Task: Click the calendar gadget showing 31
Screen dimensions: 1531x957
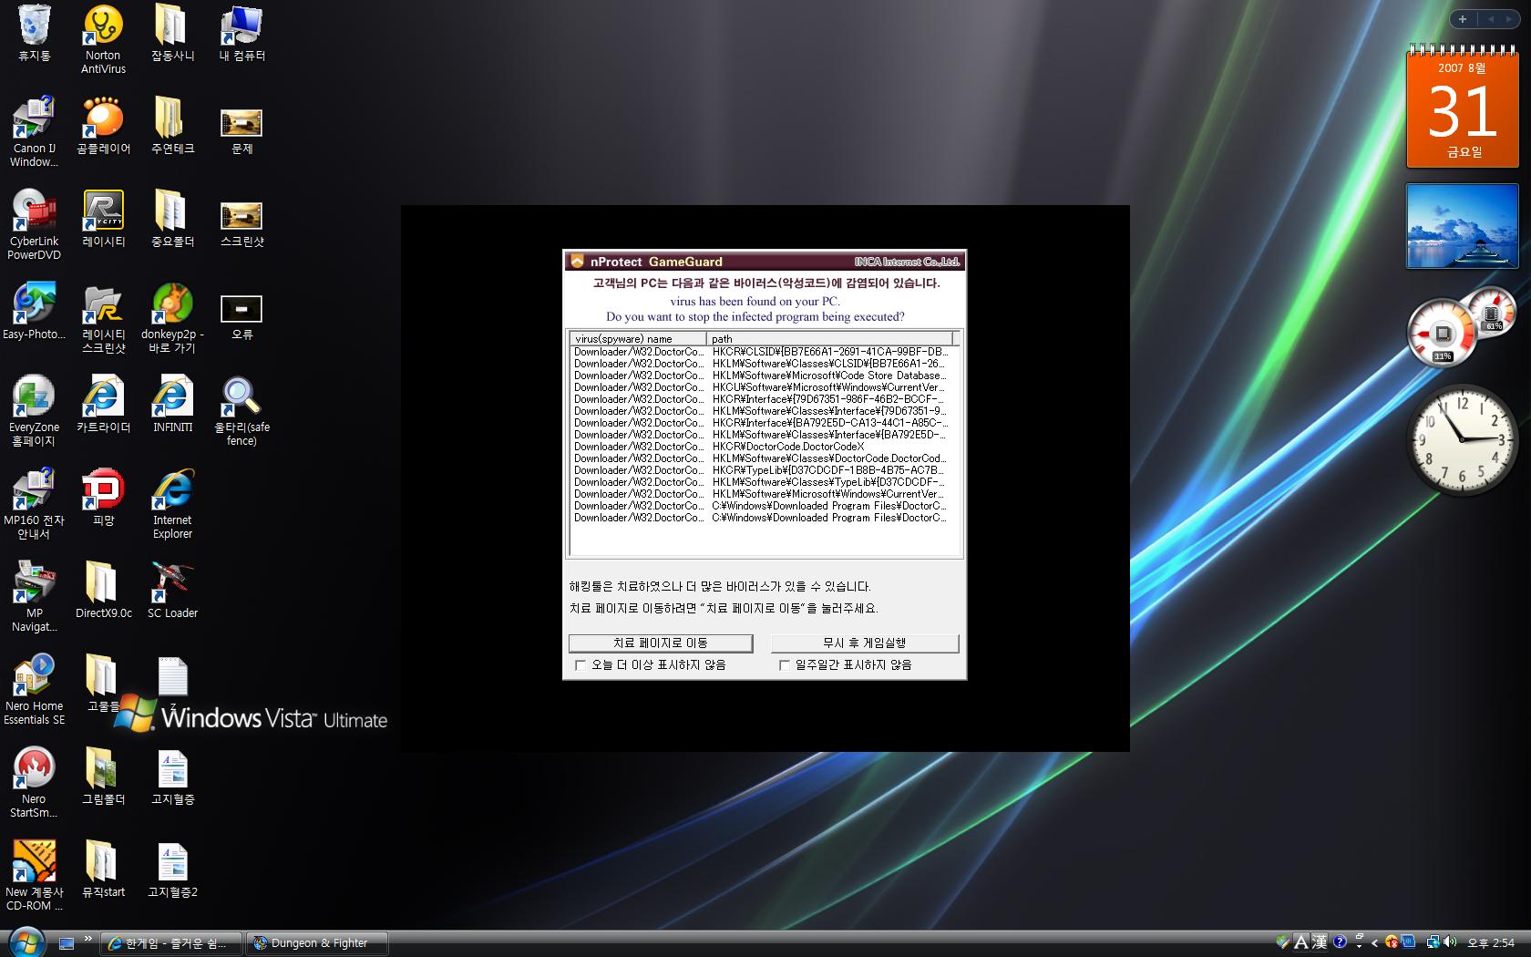Action: click(x=1463, y=107)
